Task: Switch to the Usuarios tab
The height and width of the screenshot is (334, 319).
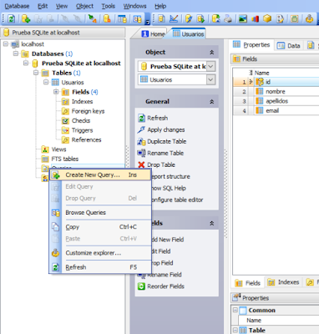Action: click(x=189, y=34)
